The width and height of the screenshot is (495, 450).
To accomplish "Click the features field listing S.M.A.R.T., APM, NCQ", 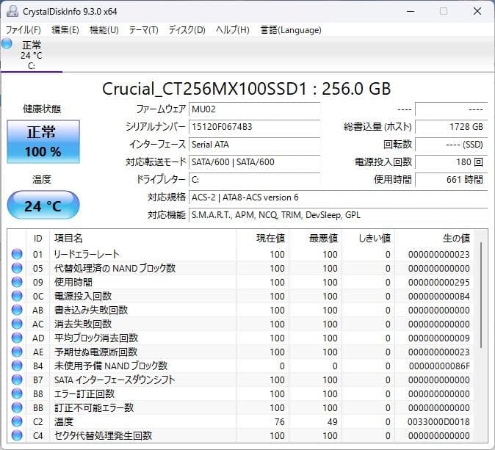I will [x=339, y=215].
